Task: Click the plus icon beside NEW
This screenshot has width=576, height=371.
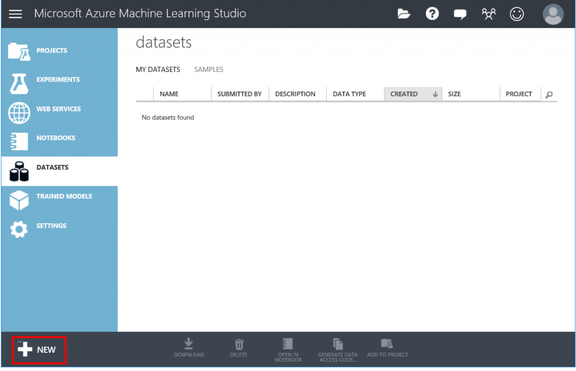Action: point(25,349)
